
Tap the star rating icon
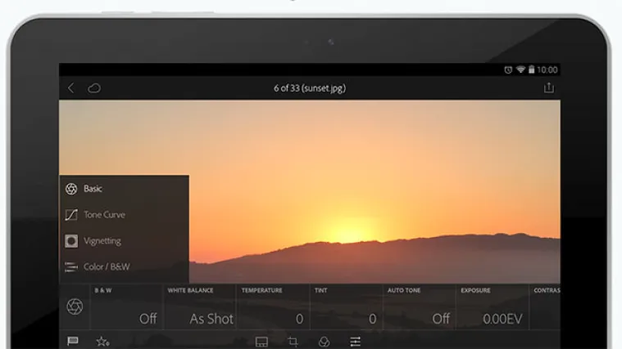click(102, 341)
